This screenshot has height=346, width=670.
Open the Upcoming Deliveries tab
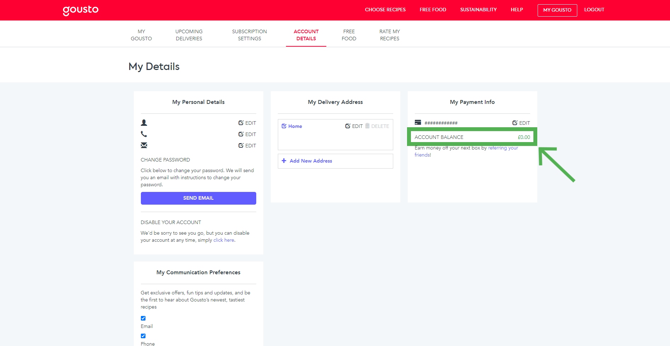pyautogui.click(x=189, y=35)
